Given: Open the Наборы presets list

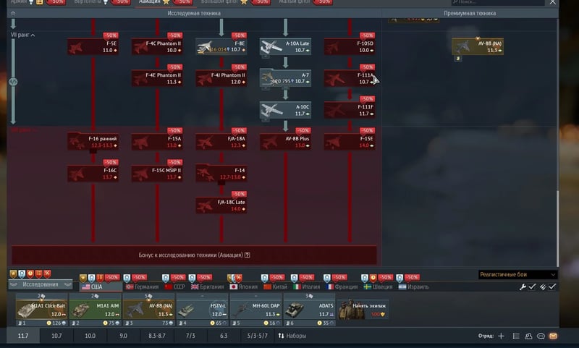Looking at the screenshot, I should pos(292,336).
